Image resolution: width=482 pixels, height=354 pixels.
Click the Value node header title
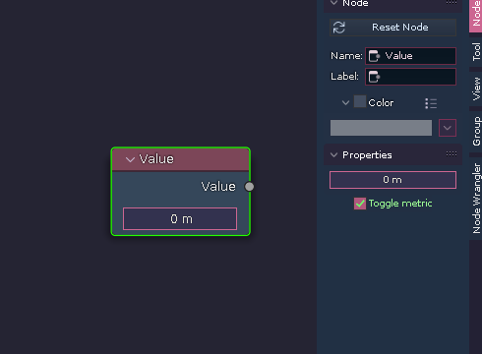pos(156,159)
